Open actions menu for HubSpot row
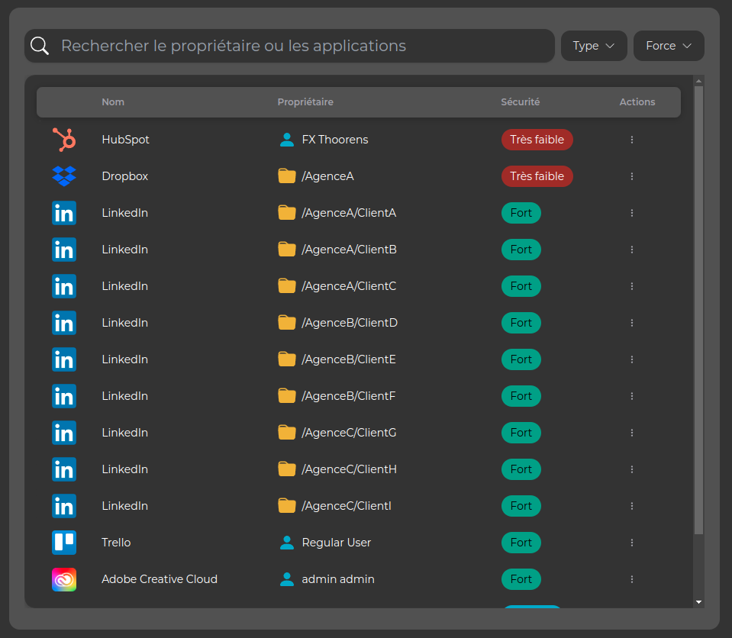Viewport: 732px width, 638px height. tap(632, 140)
